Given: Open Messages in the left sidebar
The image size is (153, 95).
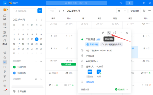Looking at the screenshot, I should click(5, 17).
